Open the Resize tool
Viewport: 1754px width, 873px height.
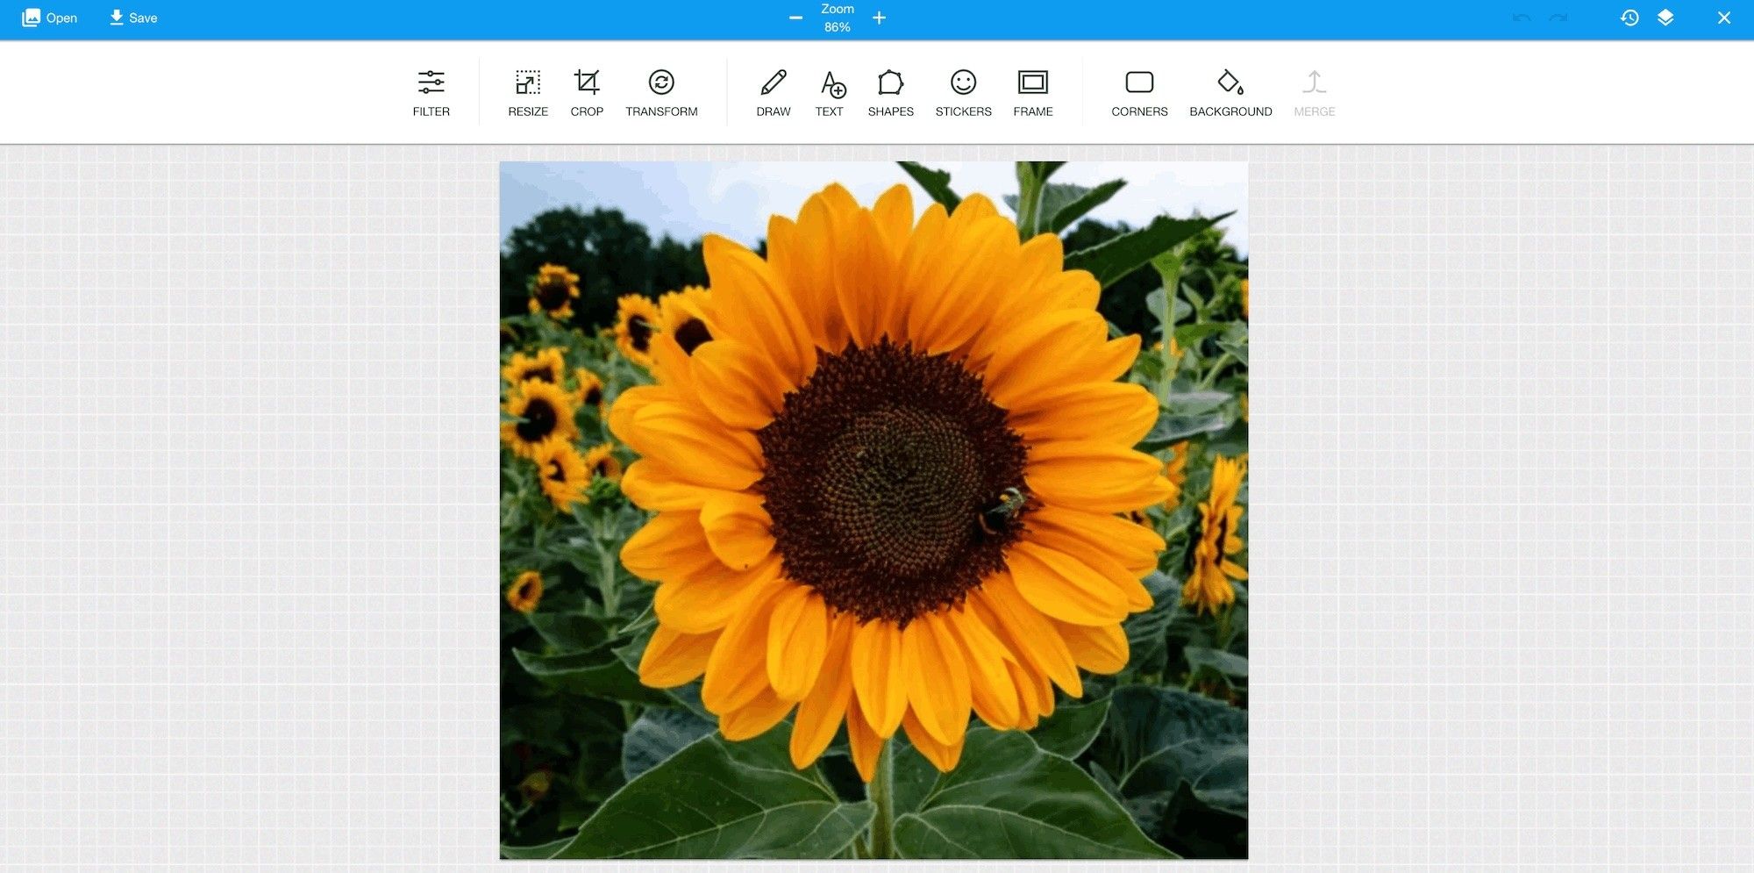click(x=527, y=92)
